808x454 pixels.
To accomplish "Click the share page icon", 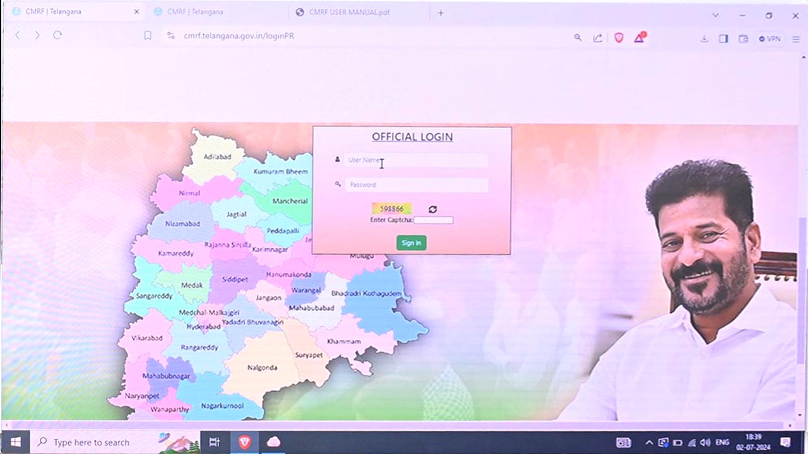I will point(598,38).
